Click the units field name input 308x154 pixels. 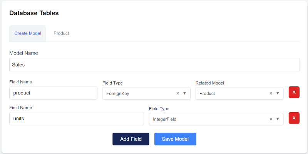click(x=76, y=119)
